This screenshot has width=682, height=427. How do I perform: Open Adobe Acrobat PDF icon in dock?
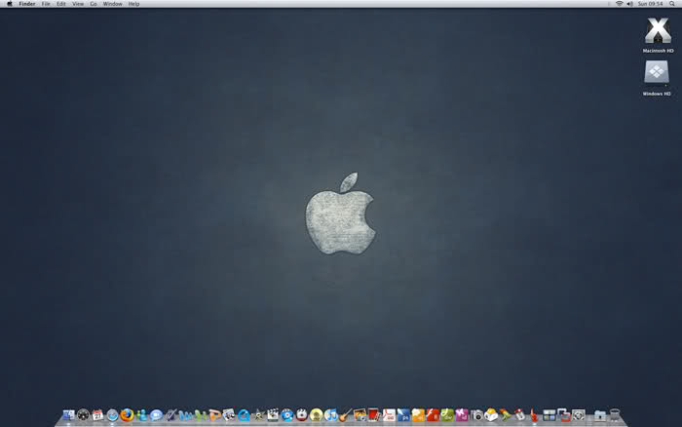(389, 415)
